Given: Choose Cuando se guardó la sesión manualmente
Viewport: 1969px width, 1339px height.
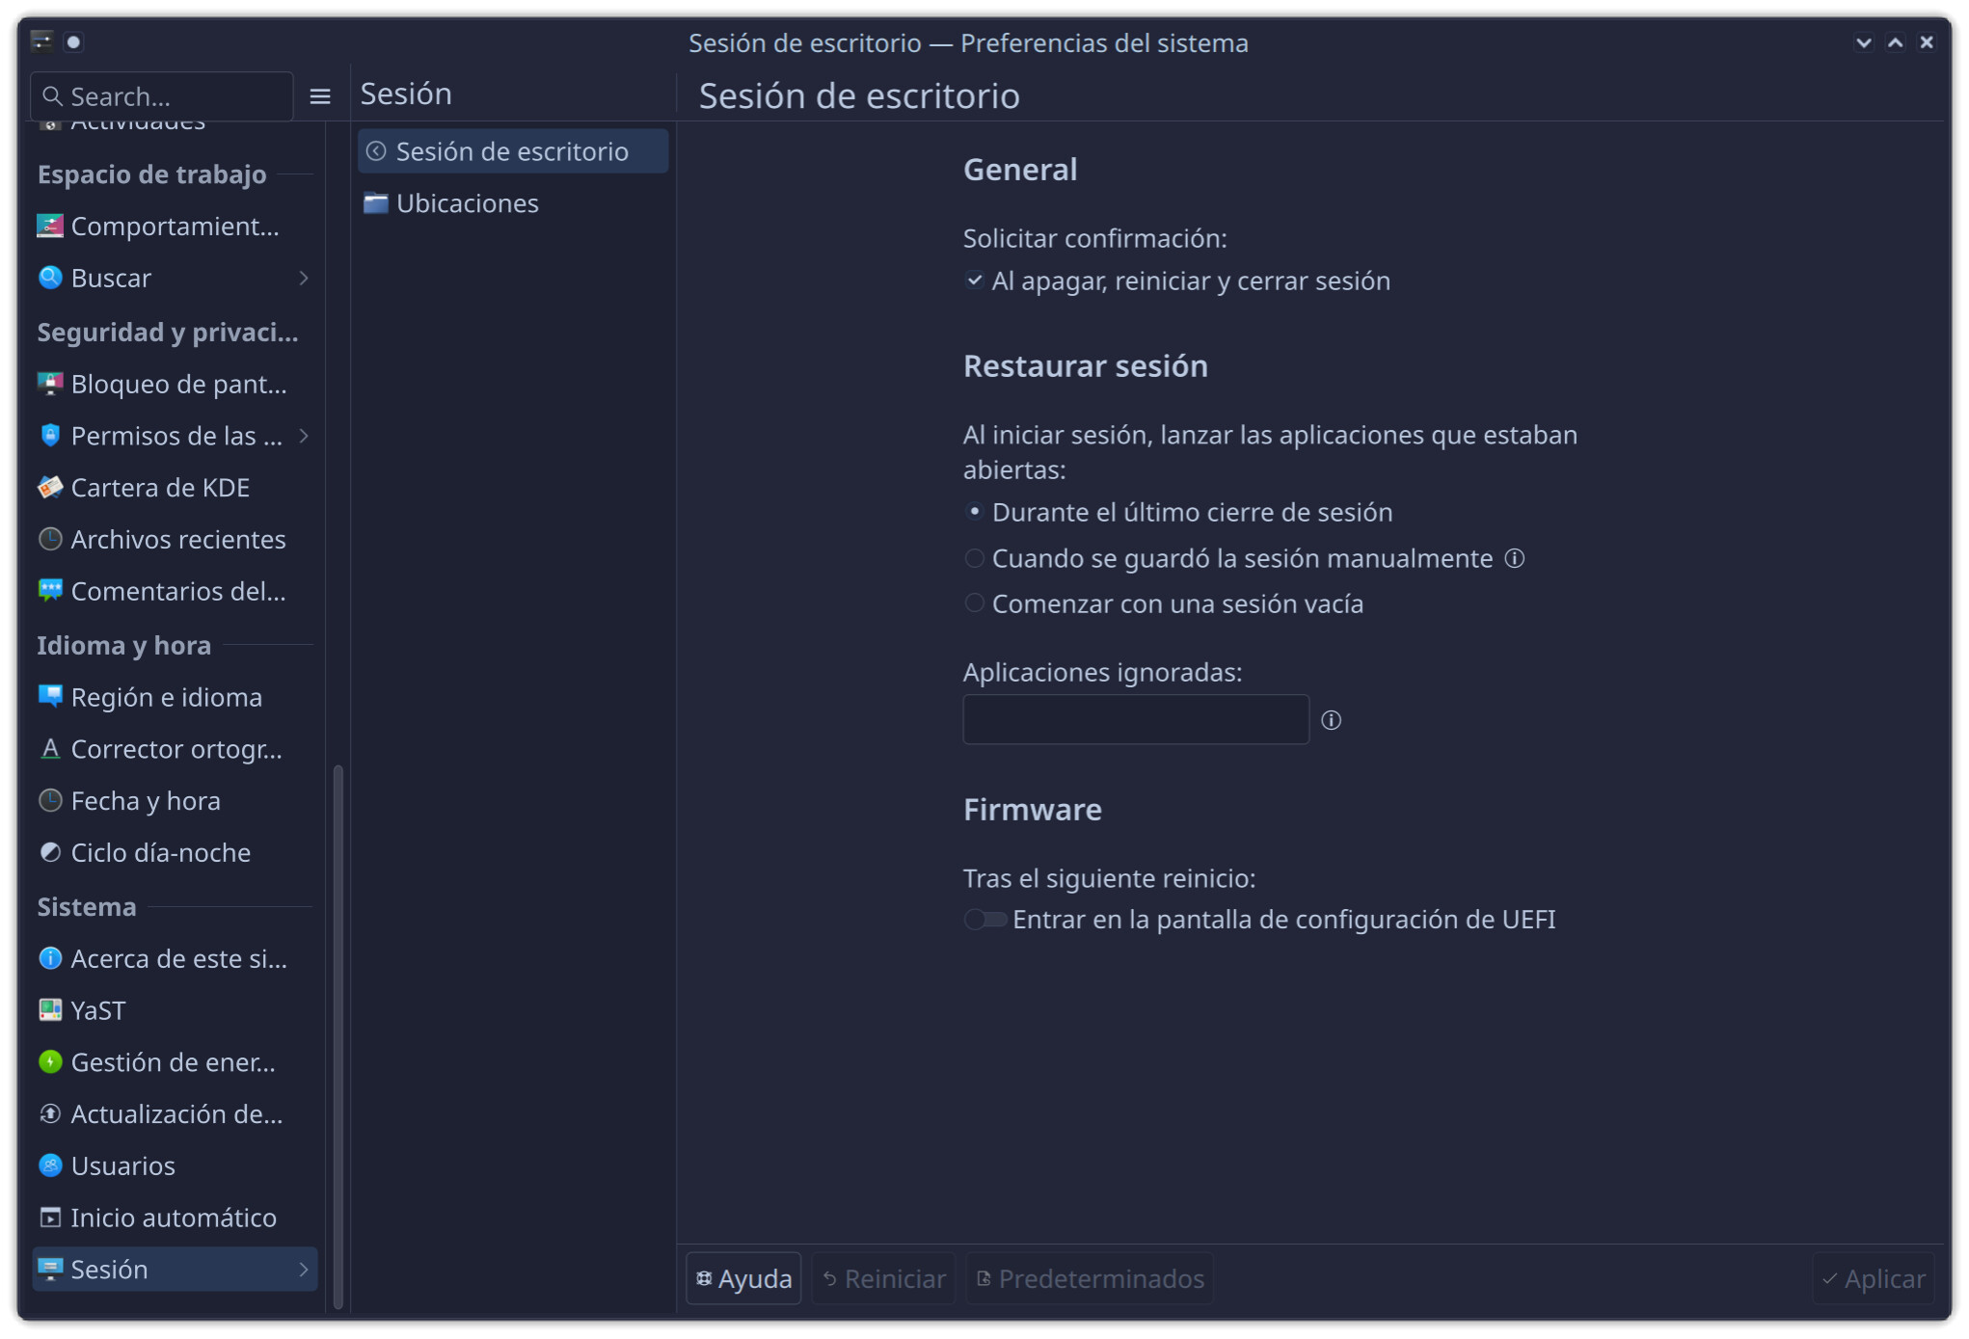Looking at the screenshot, I should tap(975, 558).
